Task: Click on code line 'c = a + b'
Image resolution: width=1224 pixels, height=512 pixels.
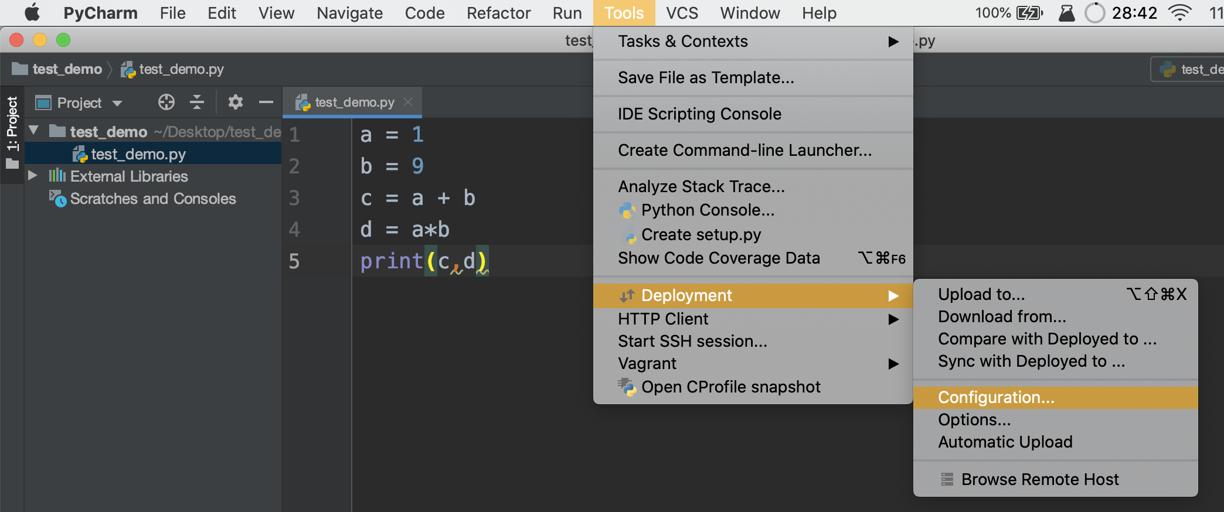Action: point(417,198)
